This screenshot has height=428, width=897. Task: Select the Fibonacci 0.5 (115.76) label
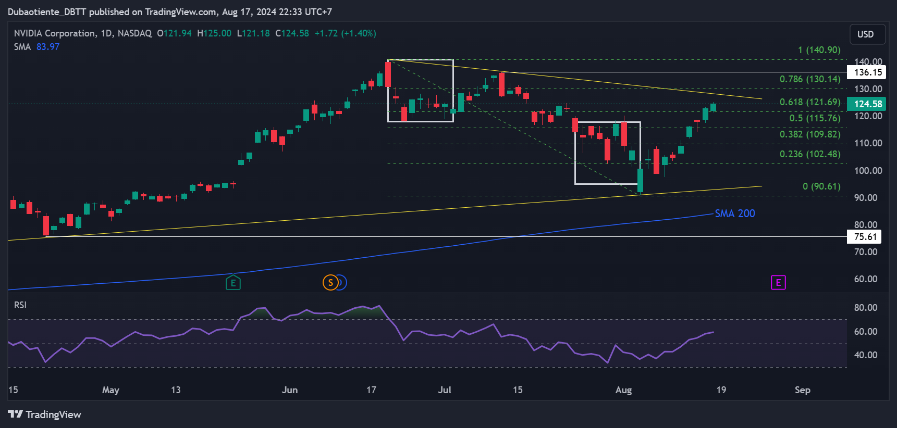click(x=815, y=118)
